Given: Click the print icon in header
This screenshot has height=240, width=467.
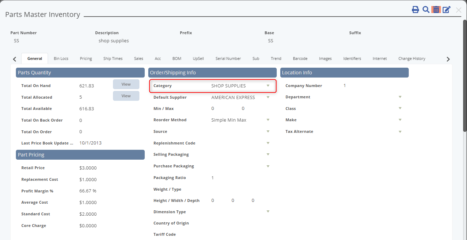Looking at the screenshot, I should tap(415, 10).
